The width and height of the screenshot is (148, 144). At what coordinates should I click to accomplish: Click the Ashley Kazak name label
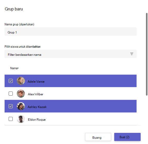(x=37, y=107)
